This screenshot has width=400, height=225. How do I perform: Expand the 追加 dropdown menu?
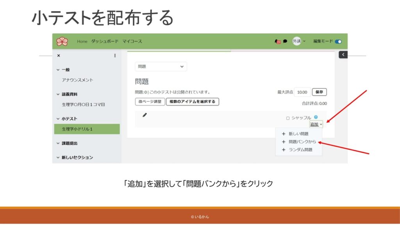tap(316, 124)
